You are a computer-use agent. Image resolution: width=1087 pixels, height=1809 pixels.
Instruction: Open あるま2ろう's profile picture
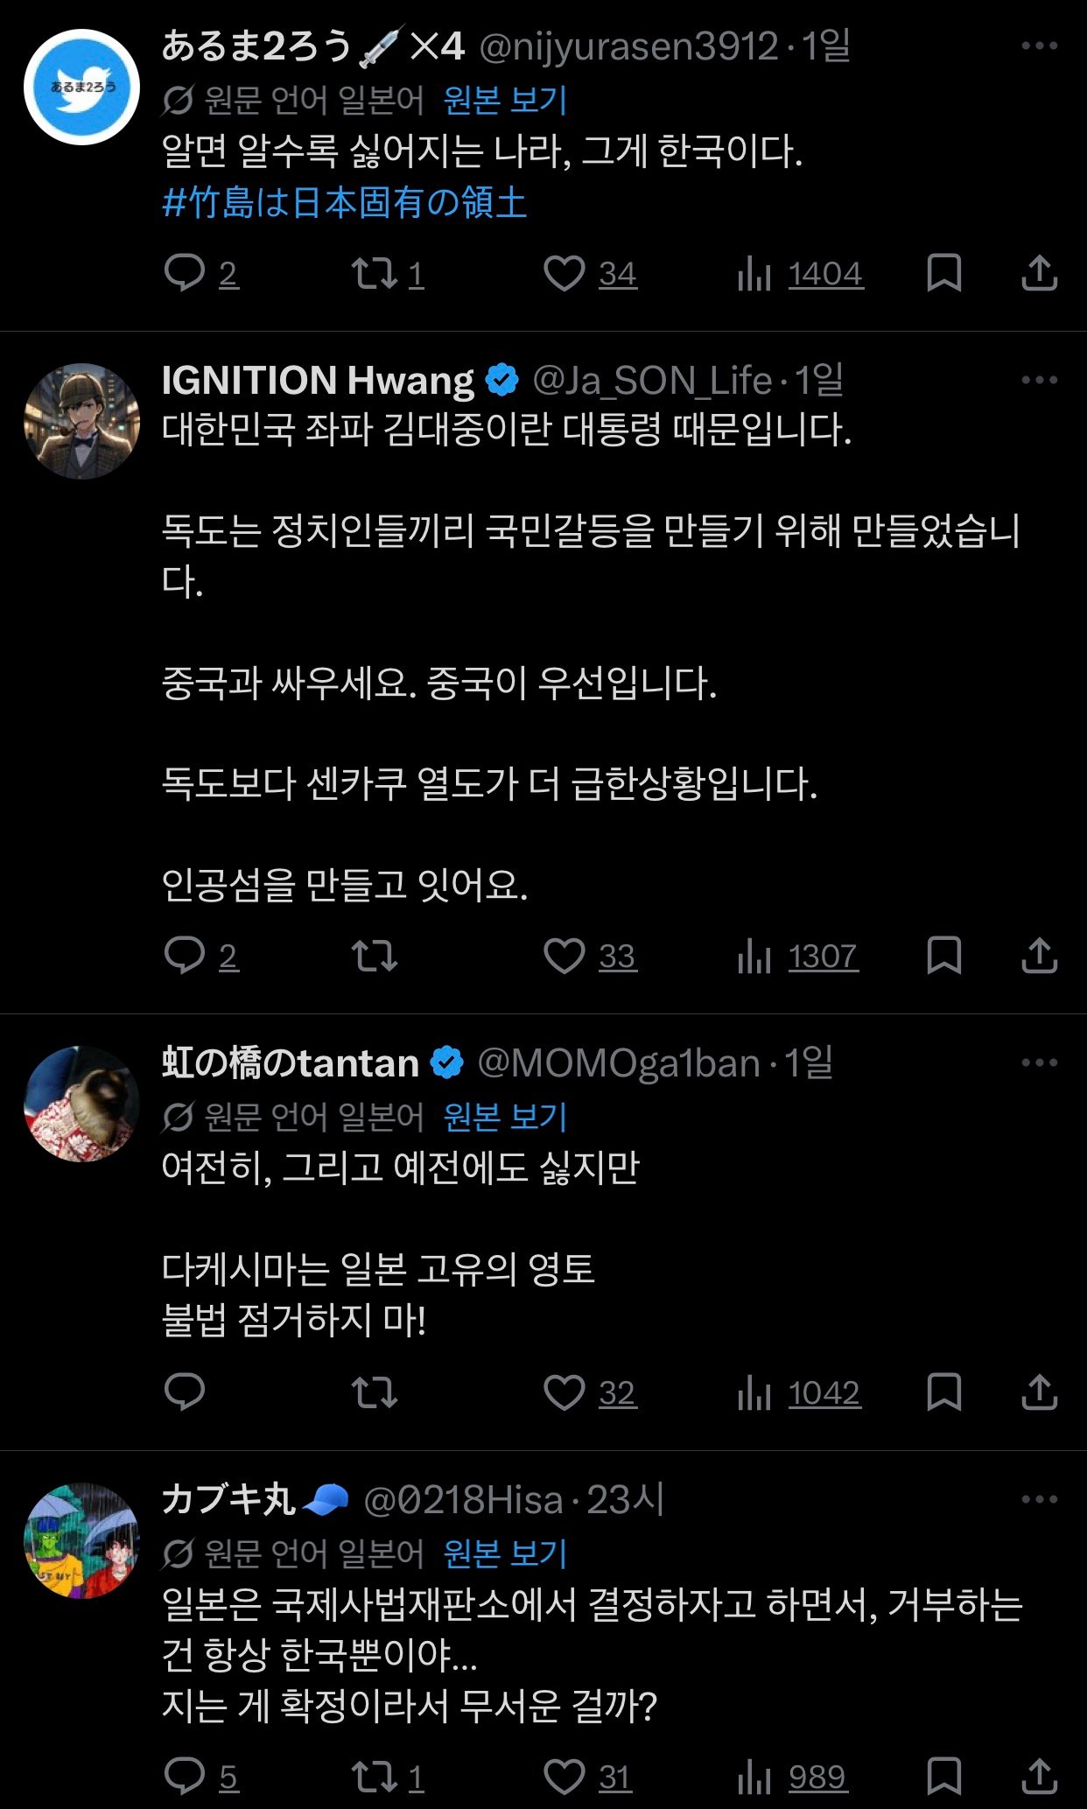pyautogui.click(x=81, y=87)
